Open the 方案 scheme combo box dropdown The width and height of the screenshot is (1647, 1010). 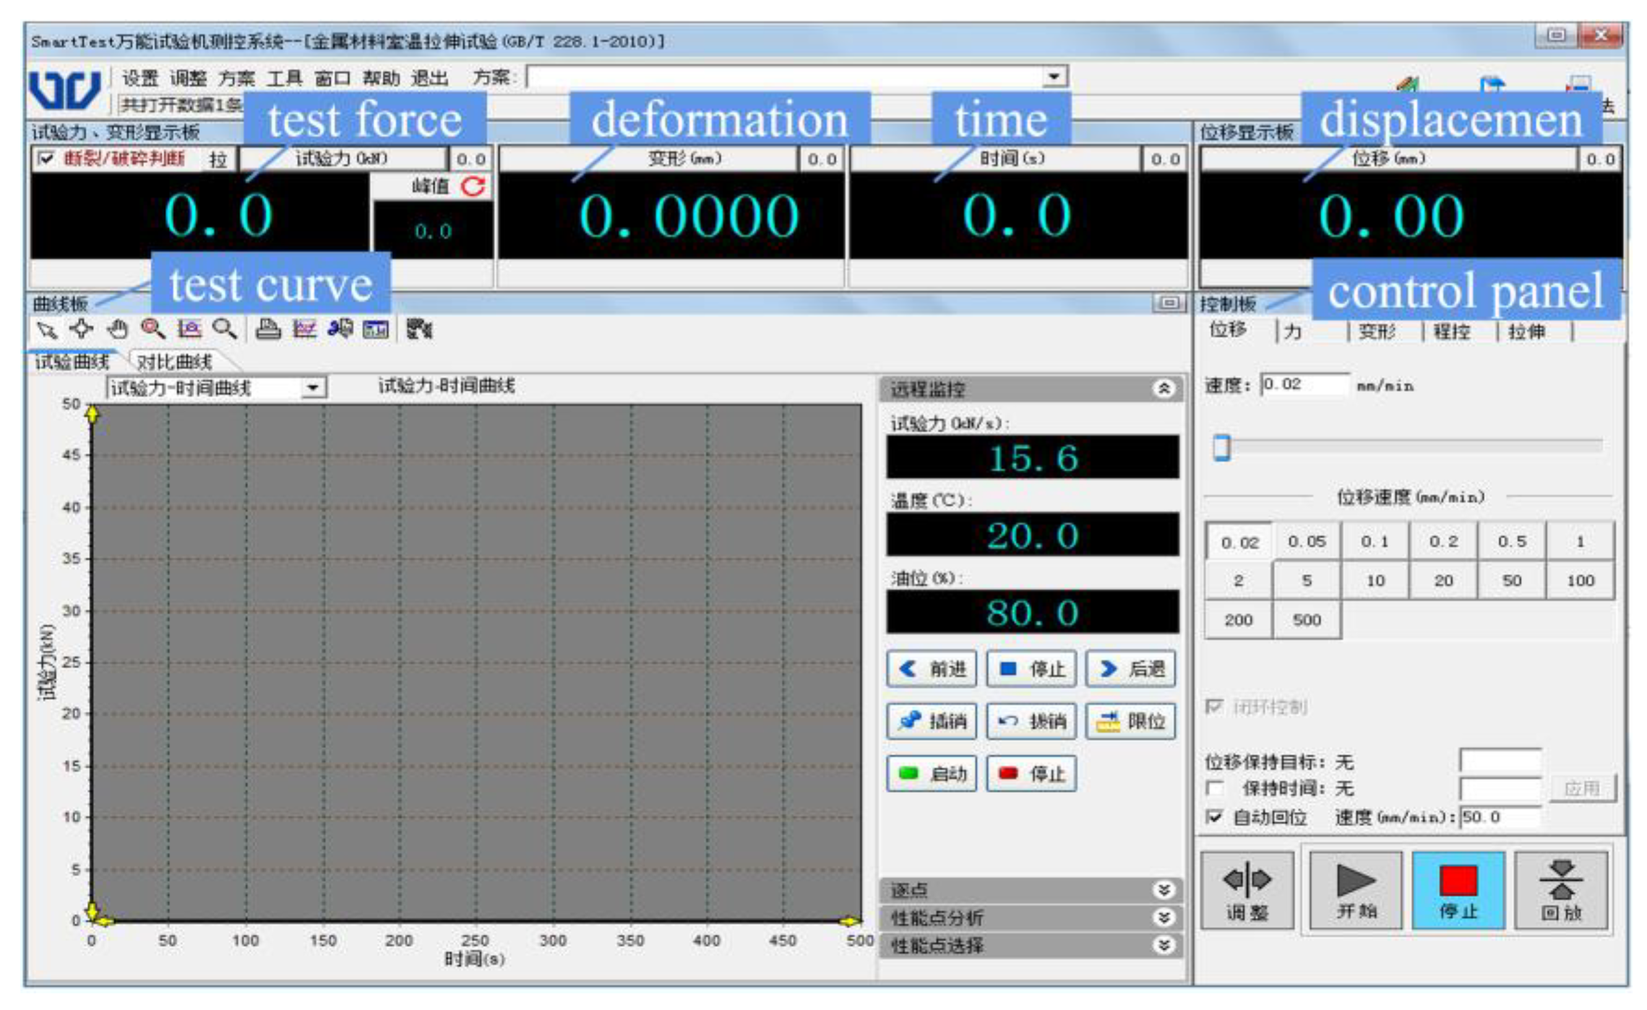[1054, 77]
